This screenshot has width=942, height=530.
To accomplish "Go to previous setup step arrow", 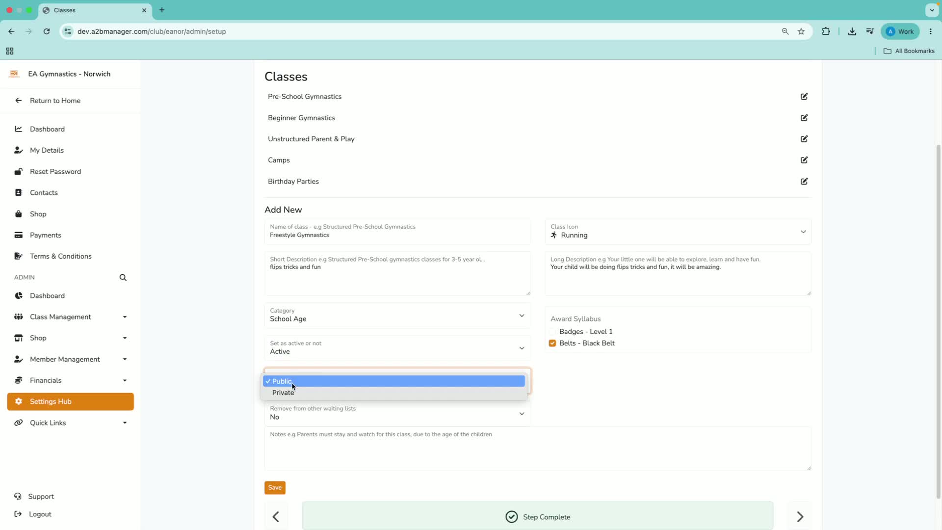I will point(276,517).
